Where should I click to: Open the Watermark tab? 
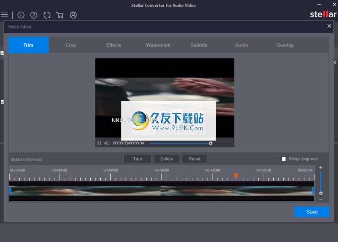pos(158,45)
